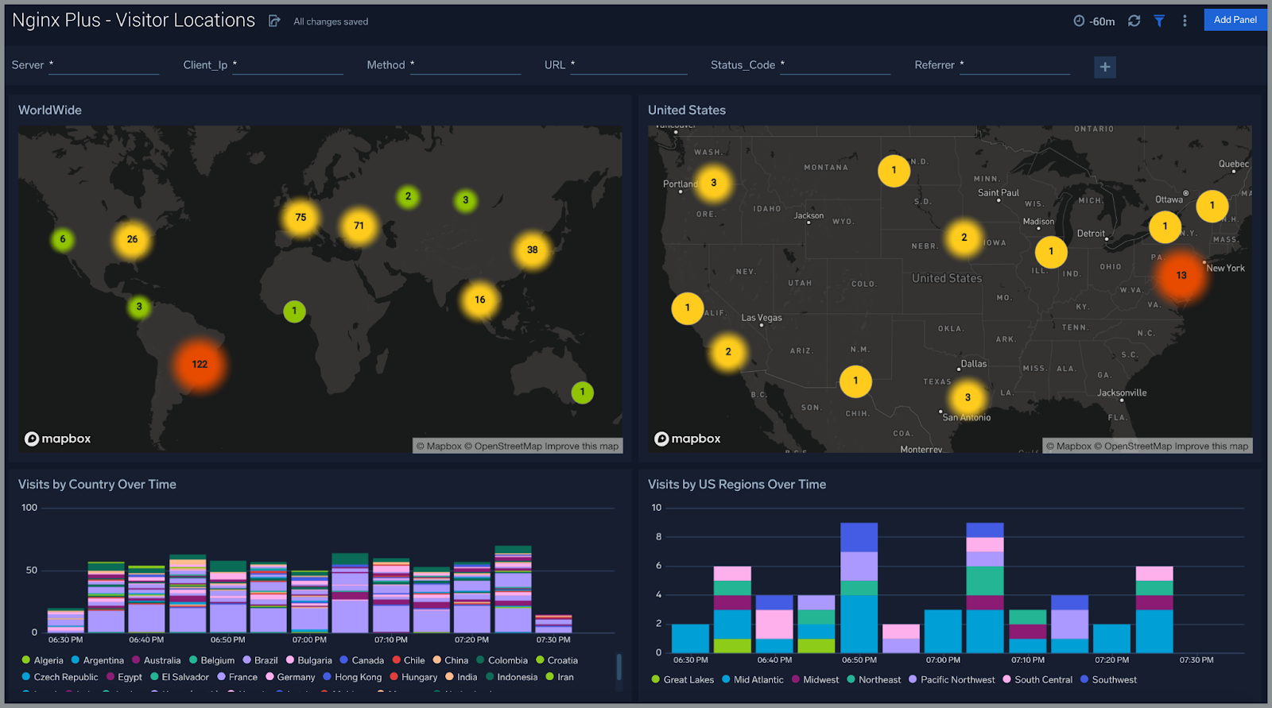Viewport: 1272px width, 708px height.
Task: Open the filter funnel icon
Action: (x=1159, y=21)
